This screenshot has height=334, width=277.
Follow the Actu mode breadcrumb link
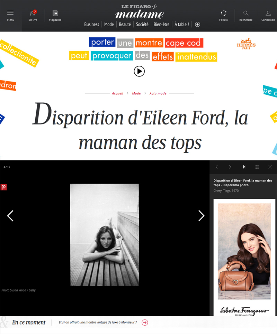tap(158, 93)
